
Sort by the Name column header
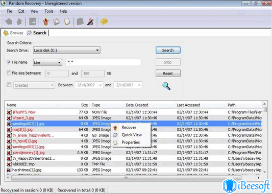pyautogui.click(x=31, y=105)
